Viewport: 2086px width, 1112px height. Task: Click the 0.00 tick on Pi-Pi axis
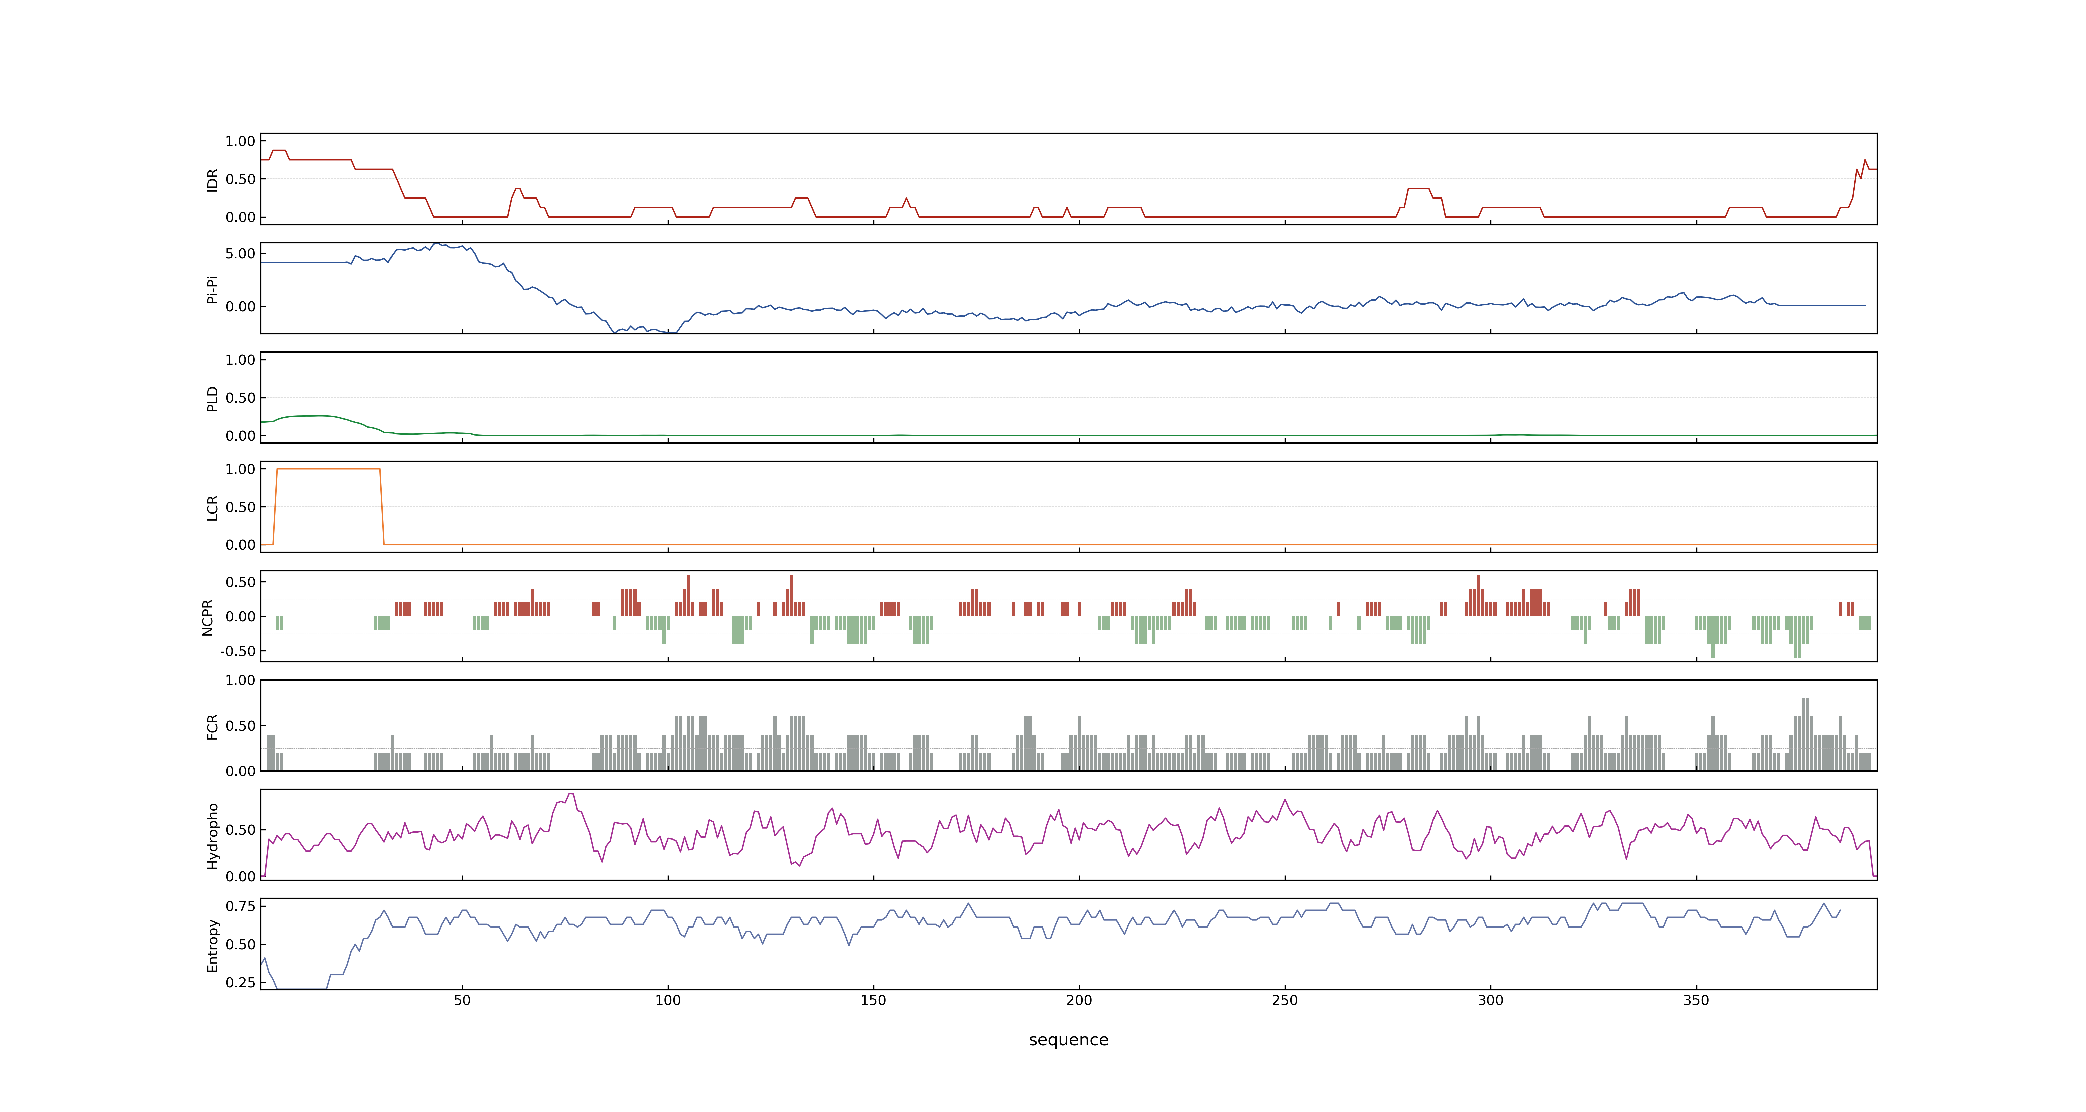tap(241, 307)
